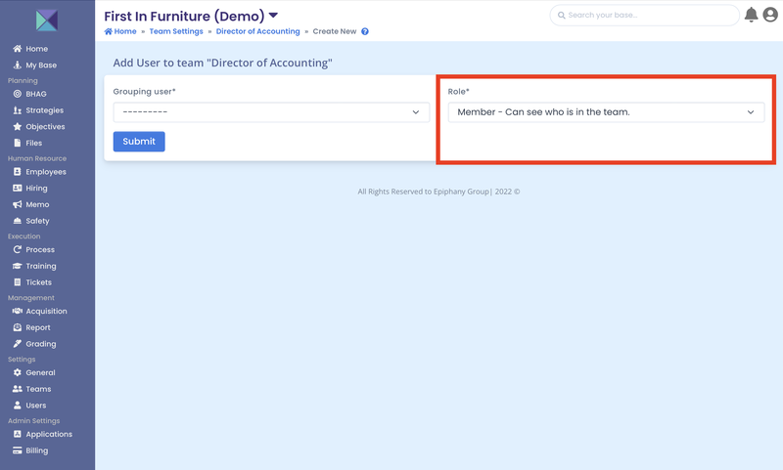Open Applications in the sidebar
The width and height of the screenshot is (783, 470).
49,434
